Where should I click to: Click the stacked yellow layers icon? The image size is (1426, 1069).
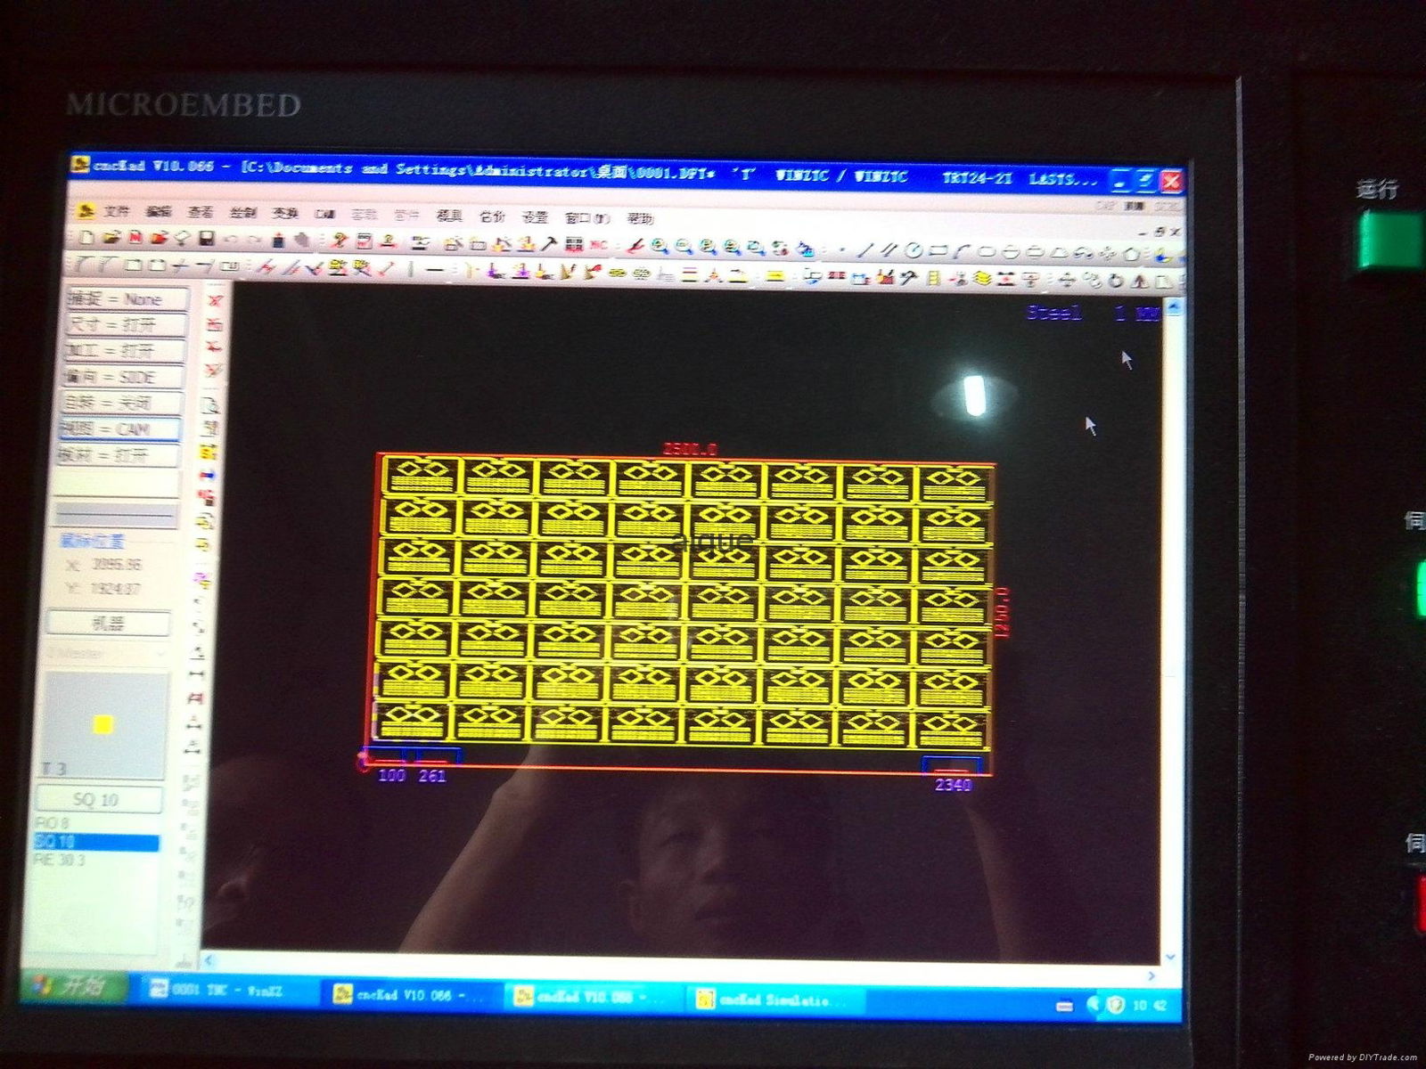point(982,277)
